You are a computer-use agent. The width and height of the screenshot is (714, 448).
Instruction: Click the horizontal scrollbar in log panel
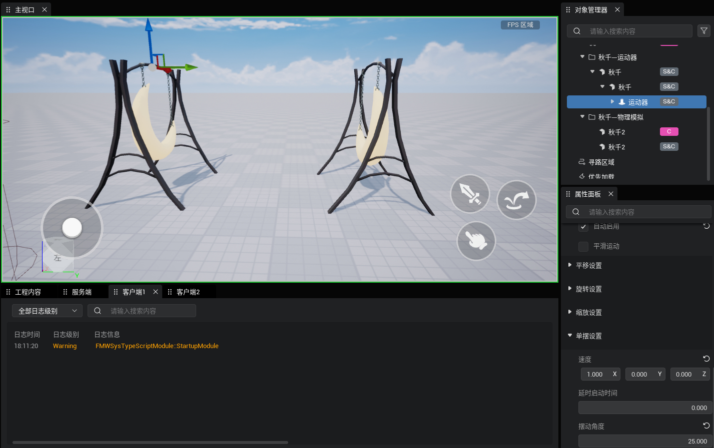(x=150, y=442)
